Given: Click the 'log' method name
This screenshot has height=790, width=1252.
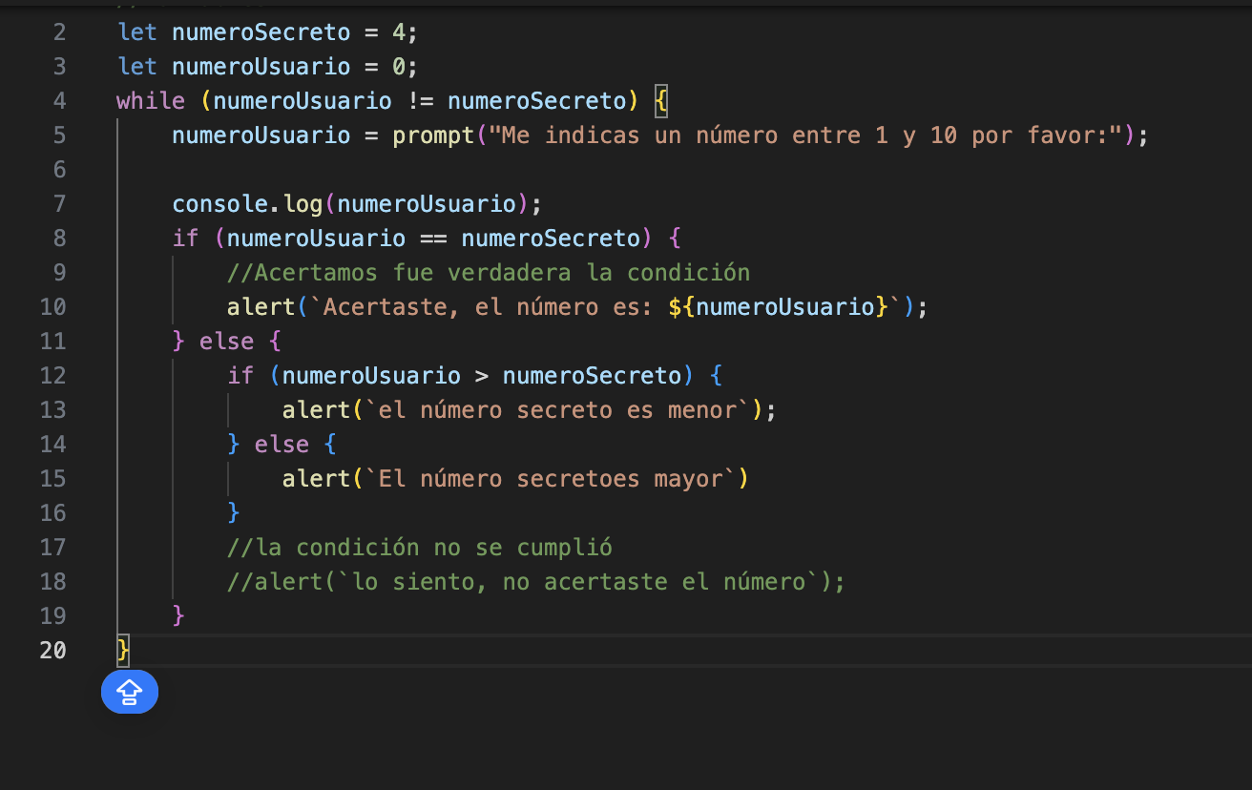Looking at the screenshot, I should (x=303, y=204).
